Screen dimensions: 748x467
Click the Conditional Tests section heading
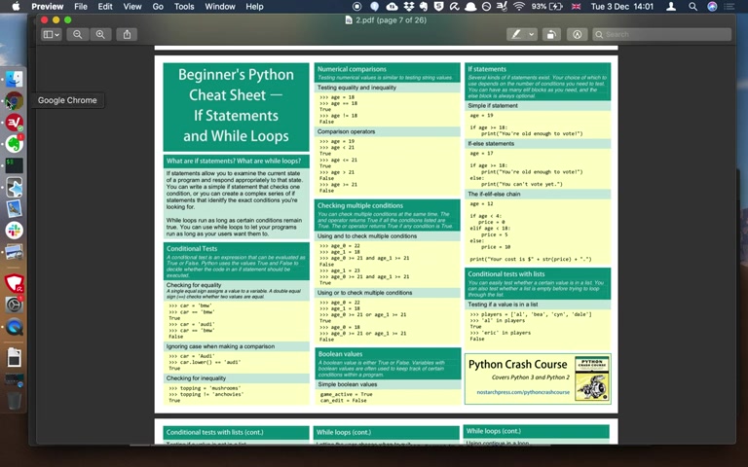coord(192,249)
